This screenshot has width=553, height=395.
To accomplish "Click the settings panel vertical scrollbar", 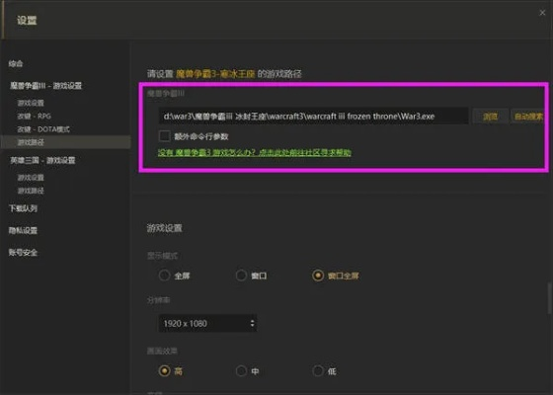I will pos(549,297).
